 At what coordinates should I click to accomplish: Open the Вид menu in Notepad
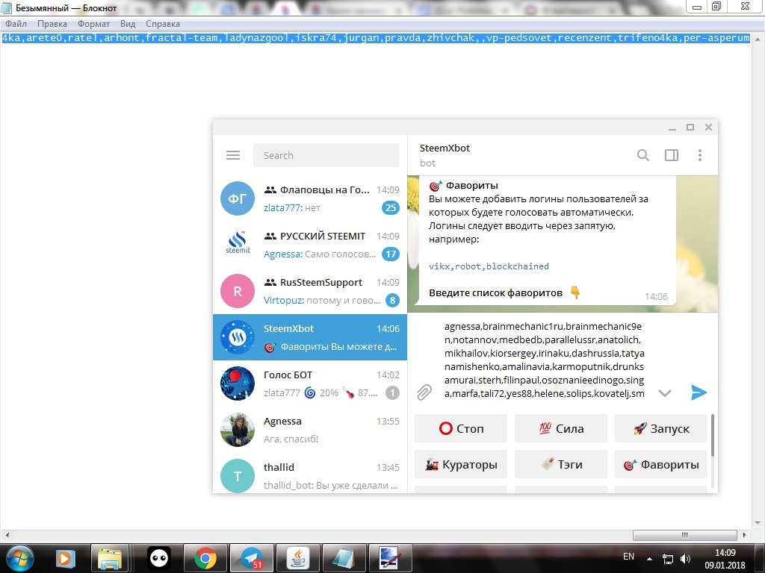(x=128, y=24)
